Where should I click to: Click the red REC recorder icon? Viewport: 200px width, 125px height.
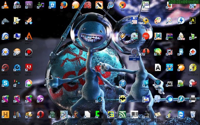tap(146, 36)
